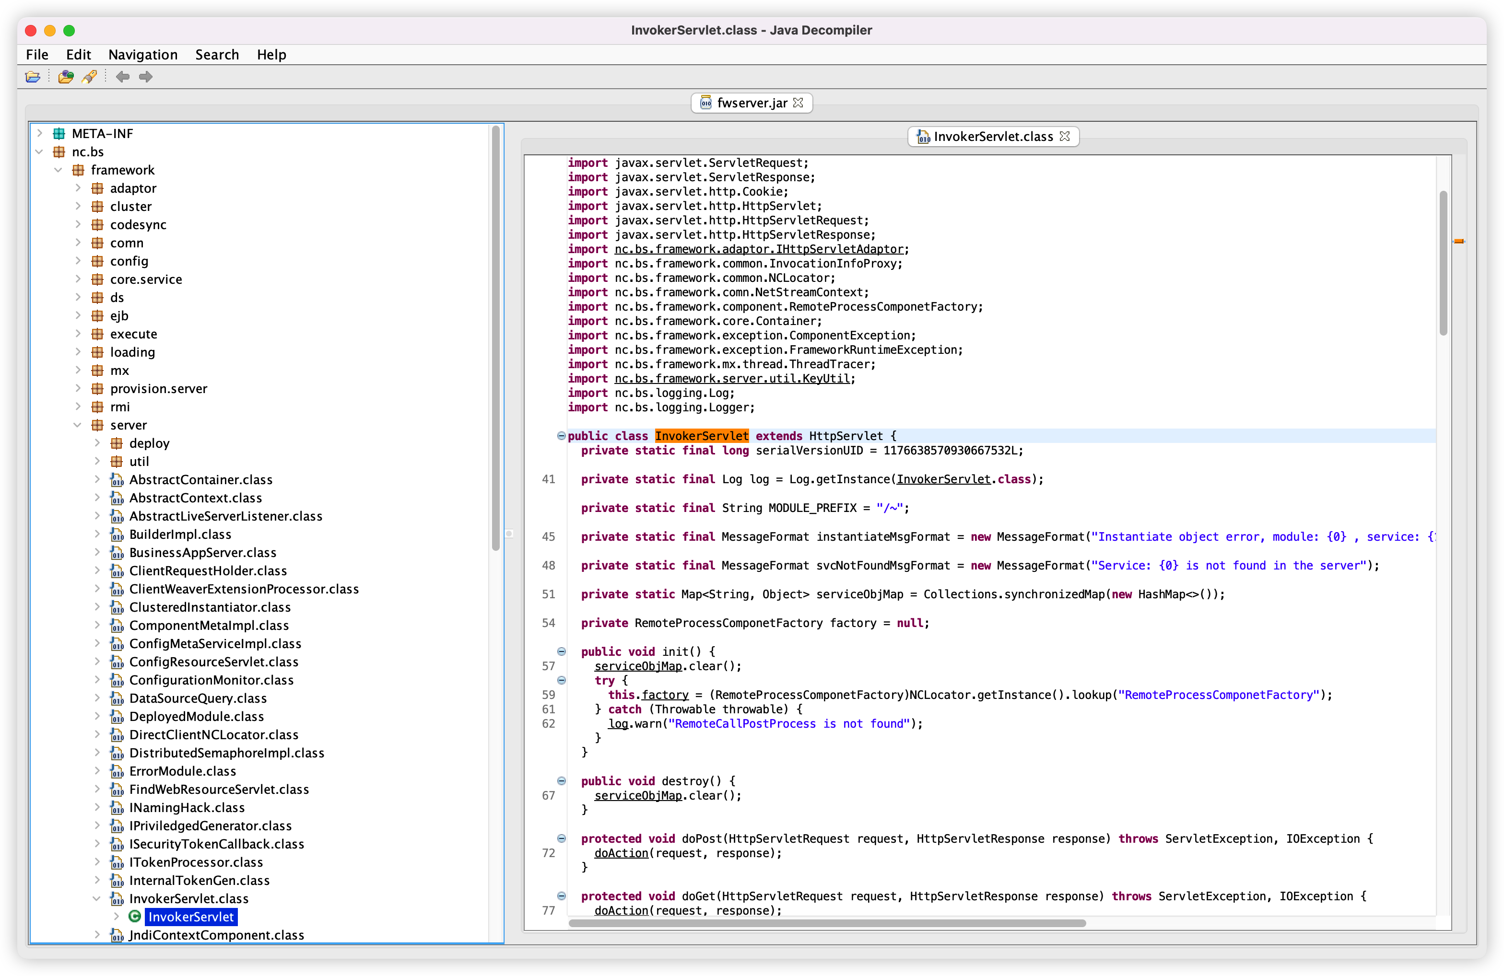The height and width of the screenshot is (976, 1504).
Task: Click the Open Type toolbar icon
Action: 66,77
